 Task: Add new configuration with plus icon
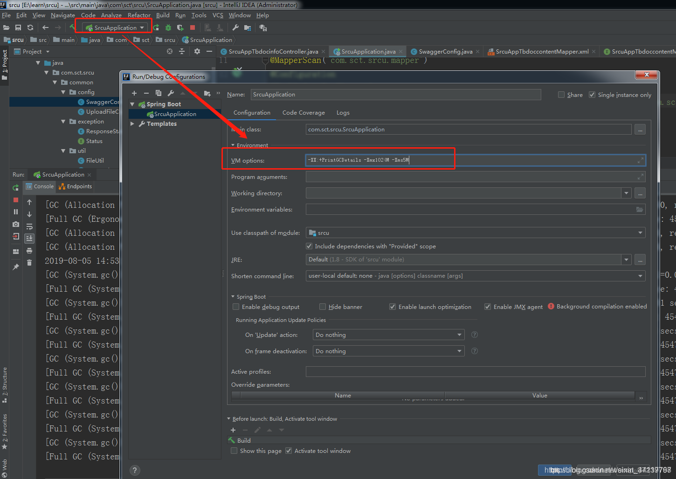point(134,93)
